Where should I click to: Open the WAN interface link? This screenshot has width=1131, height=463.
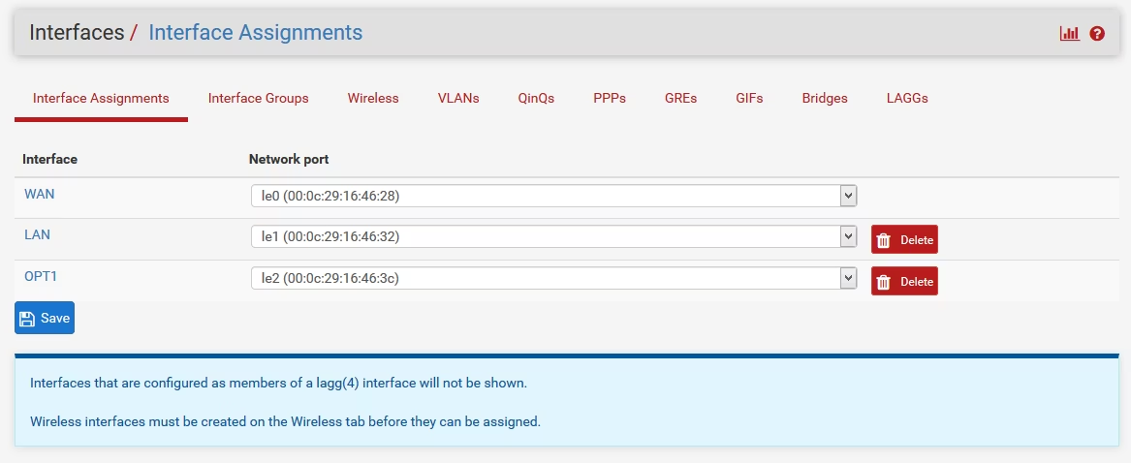[x=40, y=194]
